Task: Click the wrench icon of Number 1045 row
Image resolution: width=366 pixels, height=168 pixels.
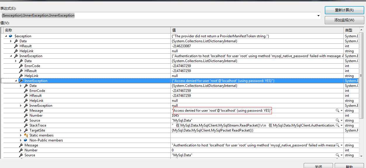Action: (x=26, y=116)
